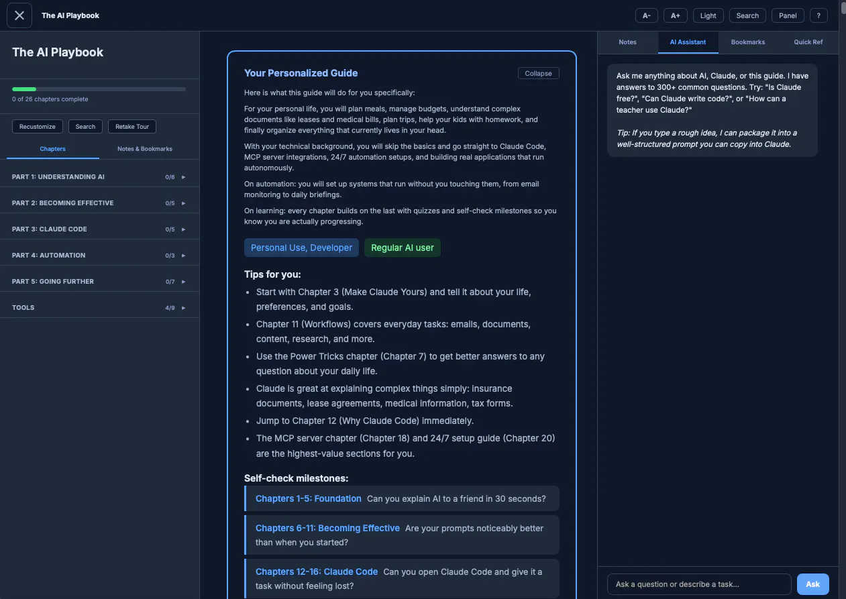Expand Part 2: Becoming Effective
The width and height of the screenshot is (846, 599).
click(x=99, y=203)
